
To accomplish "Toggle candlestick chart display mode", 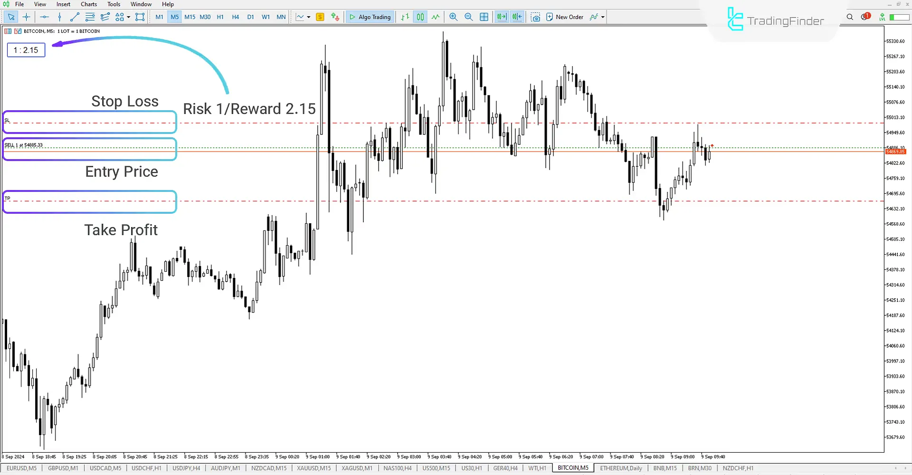I will click(420, 17).
